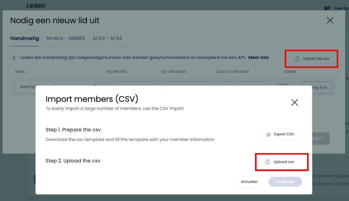The height and width of the screenshot is (201, 349).
Task: Click into the Email input field
Action: [x=57, y=84]
